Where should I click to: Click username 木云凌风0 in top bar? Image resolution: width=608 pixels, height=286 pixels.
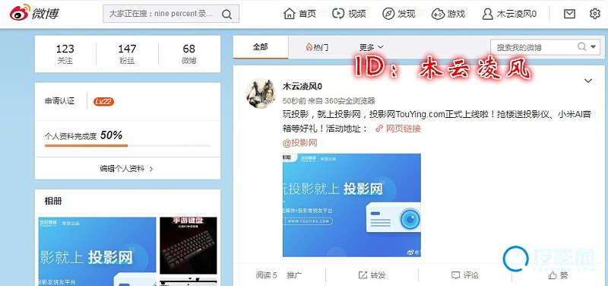[517, 14]
